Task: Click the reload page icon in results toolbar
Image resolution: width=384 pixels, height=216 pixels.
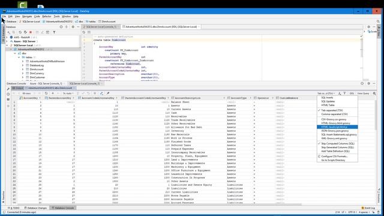Action: coord(46,94)
